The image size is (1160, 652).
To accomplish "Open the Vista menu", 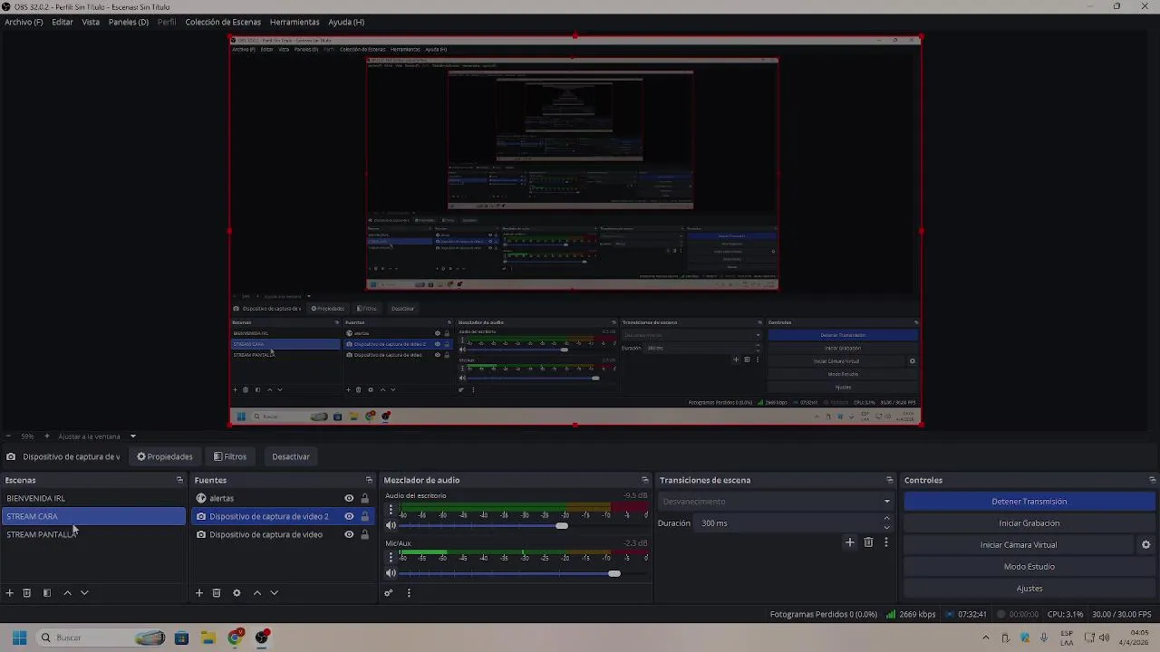I will (91, 22).
